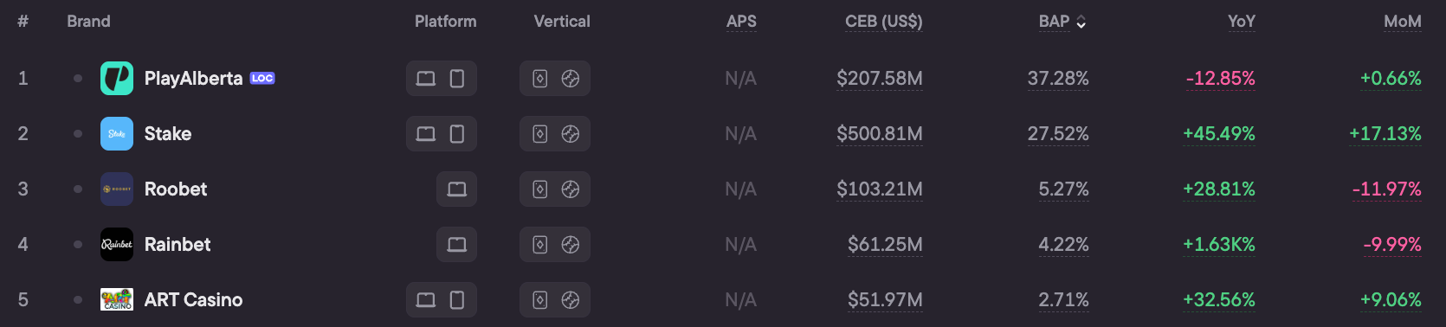Screen dimensions: 1446x327
Task: Click the PlayAlberta brand logo
Action: [117, 79]
